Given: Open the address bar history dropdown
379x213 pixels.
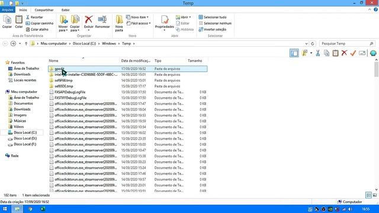Looking at the screenshot, I should pyautogui.click(x=307, y=44).
